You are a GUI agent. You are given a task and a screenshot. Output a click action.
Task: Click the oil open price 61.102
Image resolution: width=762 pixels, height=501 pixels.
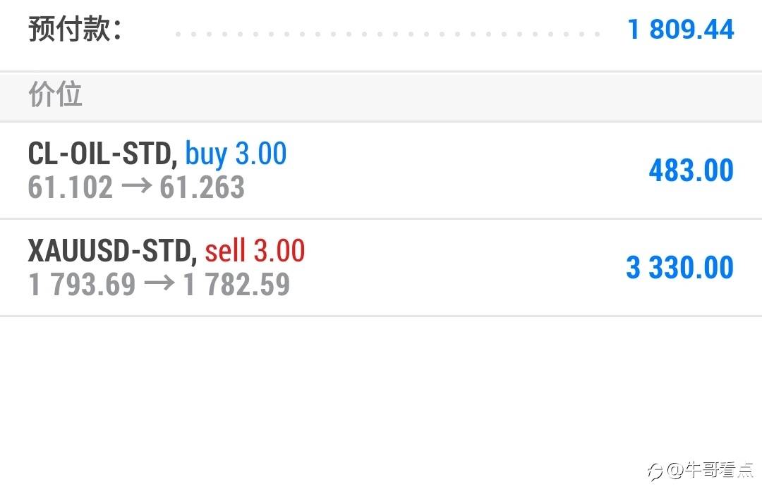tap(71, 187)
